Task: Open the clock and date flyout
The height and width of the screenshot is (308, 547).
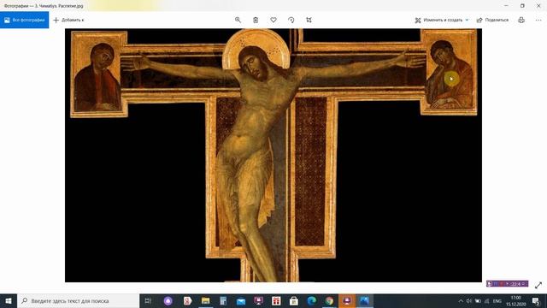Action: pos(516,301)
